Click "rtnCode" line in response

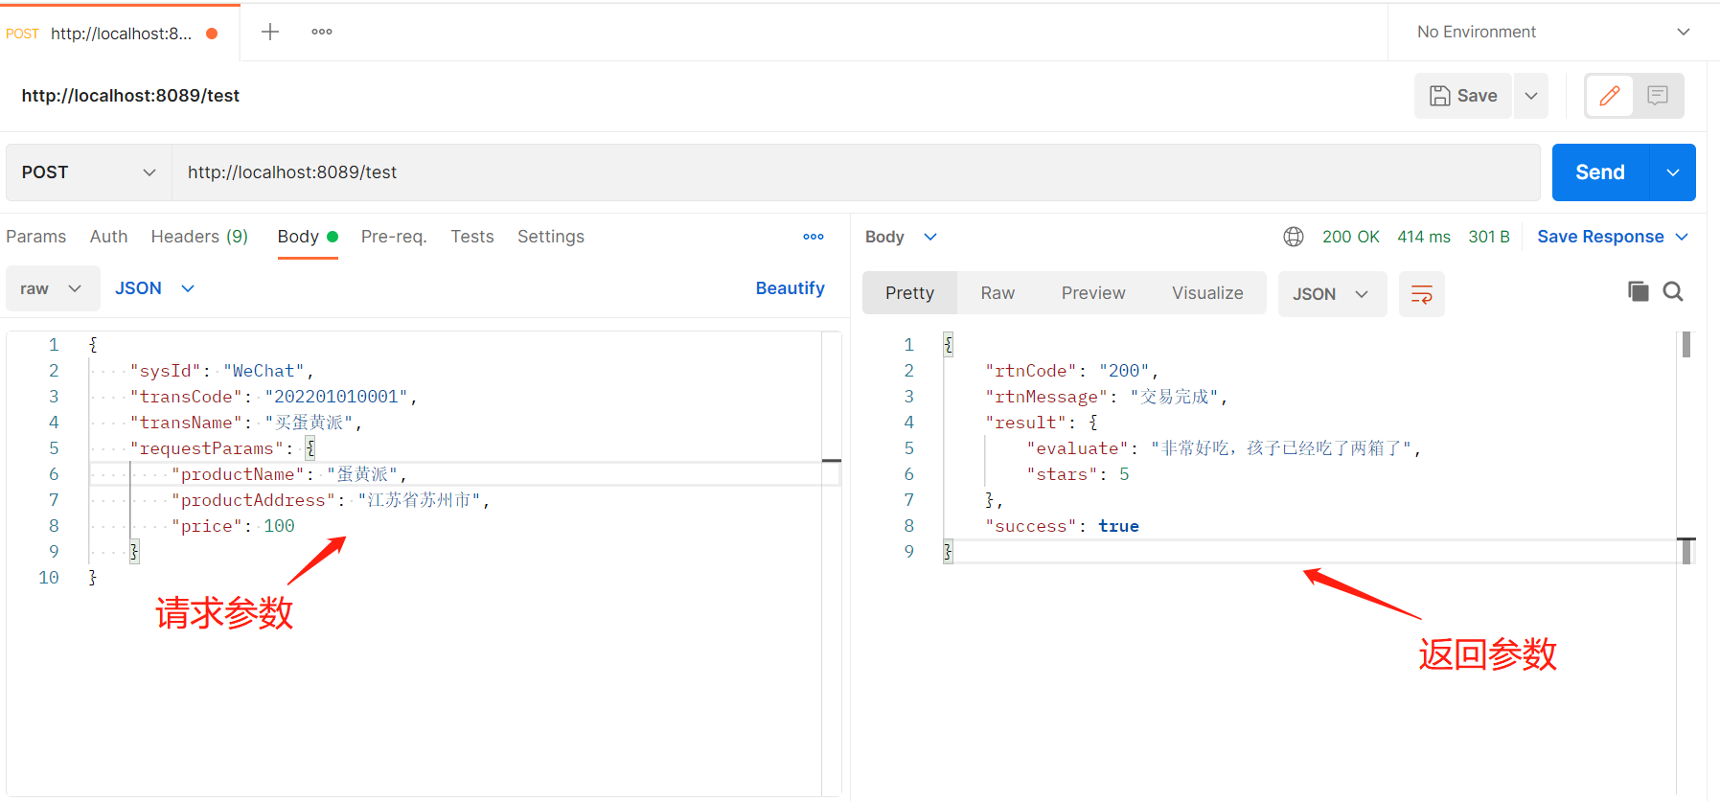pos(1072,371)
